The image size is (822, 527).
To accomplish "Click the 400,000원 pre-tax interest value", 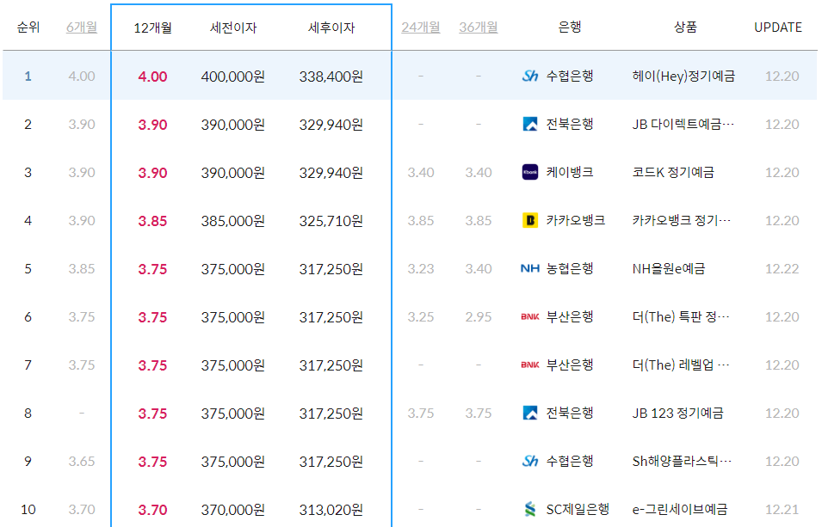I will (233, 77).
